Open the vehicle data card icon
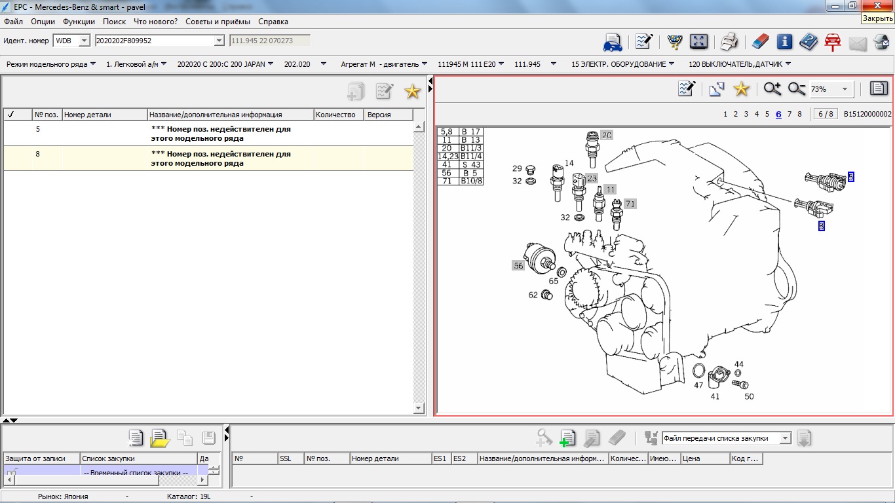This screenshot has height=503, width=895. tap(613, 42)
